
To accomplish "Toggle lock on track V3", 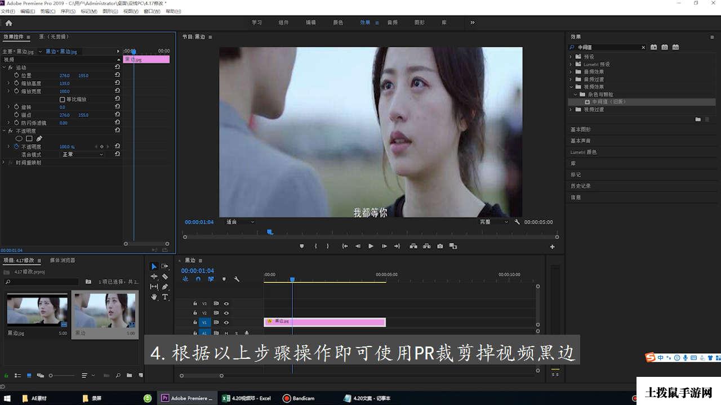I will pos(195,303).
